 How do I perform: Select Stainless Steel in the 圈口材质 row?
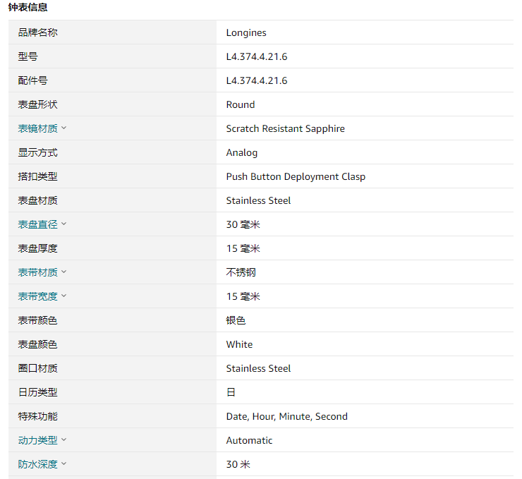click(x=258, y=368)
